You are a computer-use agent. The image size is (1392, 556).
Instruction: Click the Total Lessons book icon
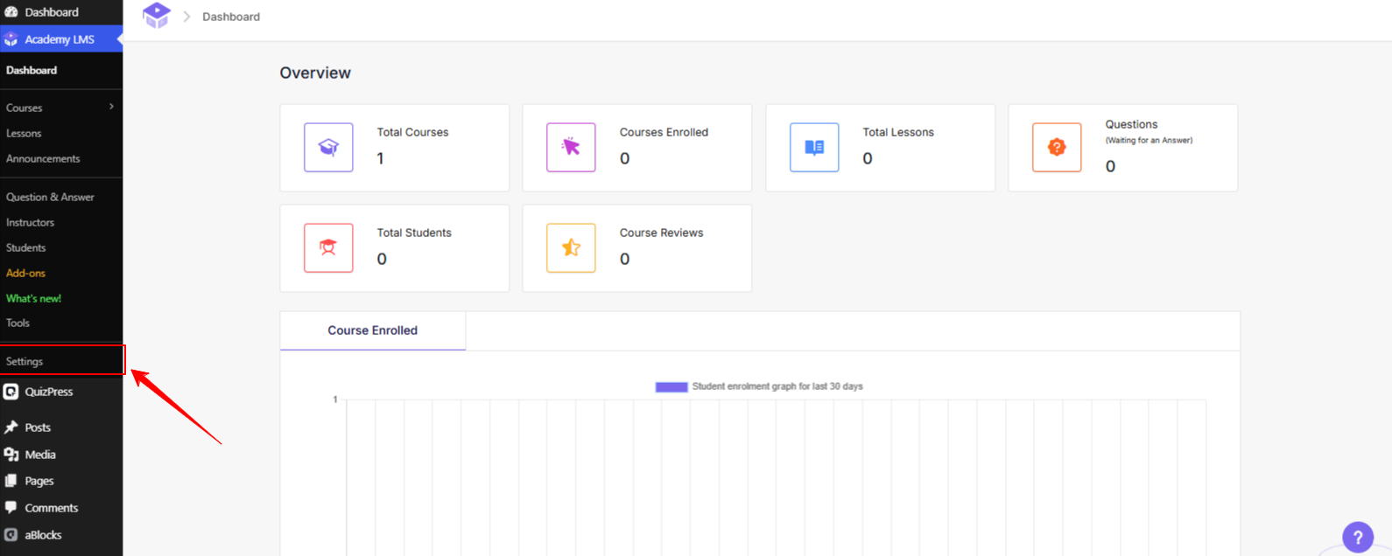(x=814, y=147)
